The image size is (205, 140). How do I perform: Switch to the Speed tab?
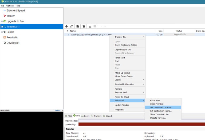107,116
